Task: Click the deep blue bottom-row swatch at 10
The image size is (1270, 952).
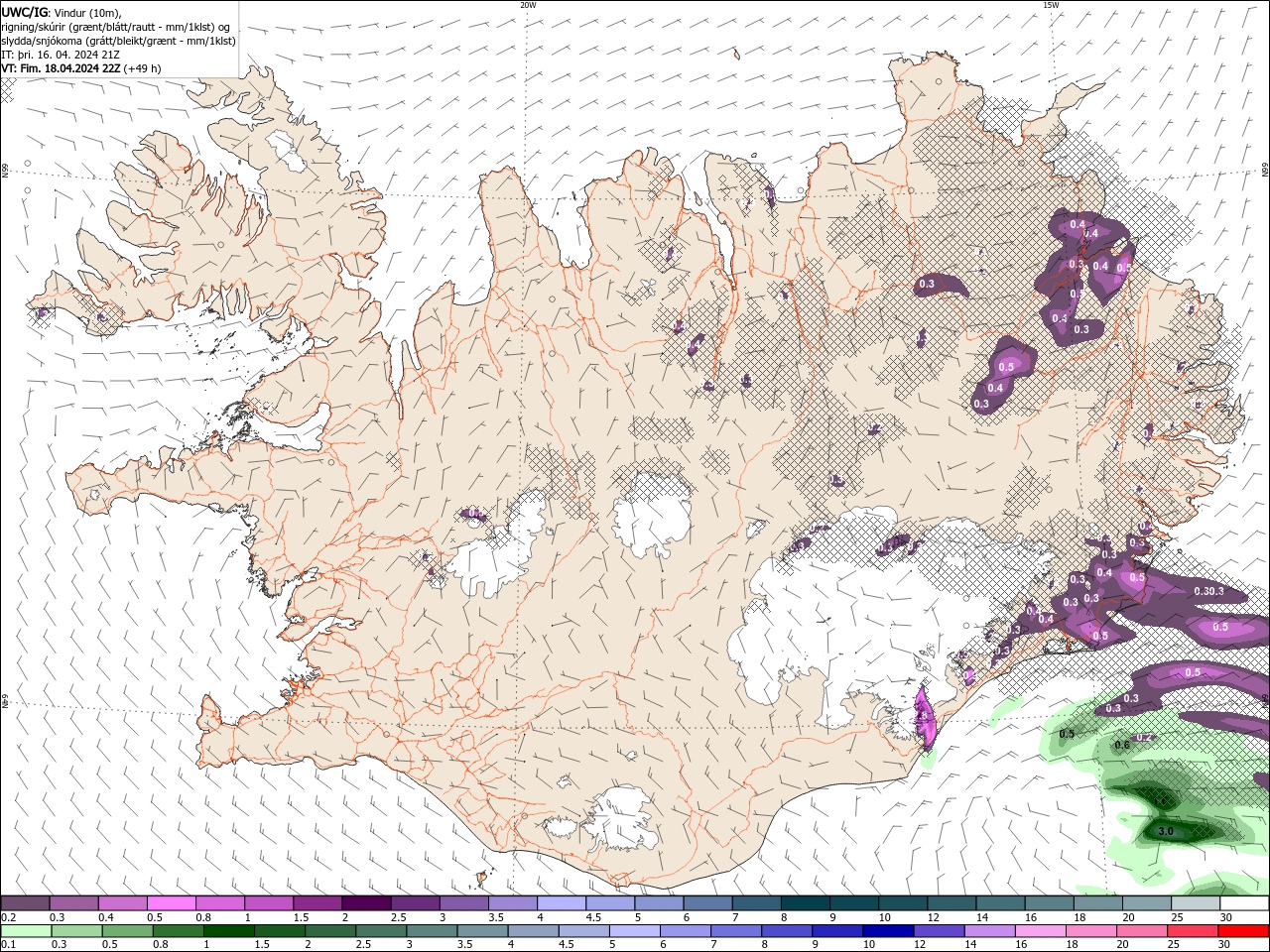Action: point(888,931)
